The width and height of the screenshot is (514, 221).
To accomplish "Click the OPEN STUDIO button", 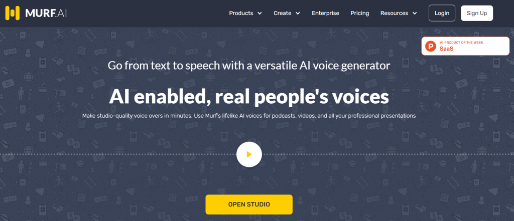I will pos(249,204).
